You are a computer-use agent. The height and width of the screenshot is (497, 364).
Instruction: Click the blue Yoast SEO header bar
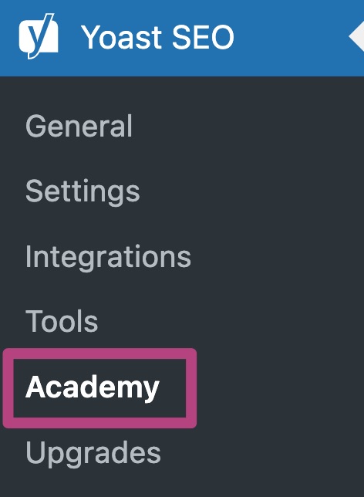[182, 38]
